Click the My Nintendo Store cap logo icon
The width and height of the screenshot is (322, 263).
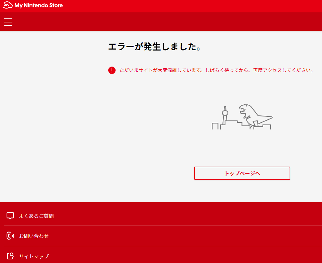pyautogui.click(x=8, y=5)
